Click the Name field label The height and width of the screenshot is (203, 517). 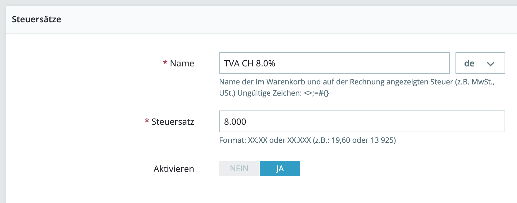(x=182, y=63)
